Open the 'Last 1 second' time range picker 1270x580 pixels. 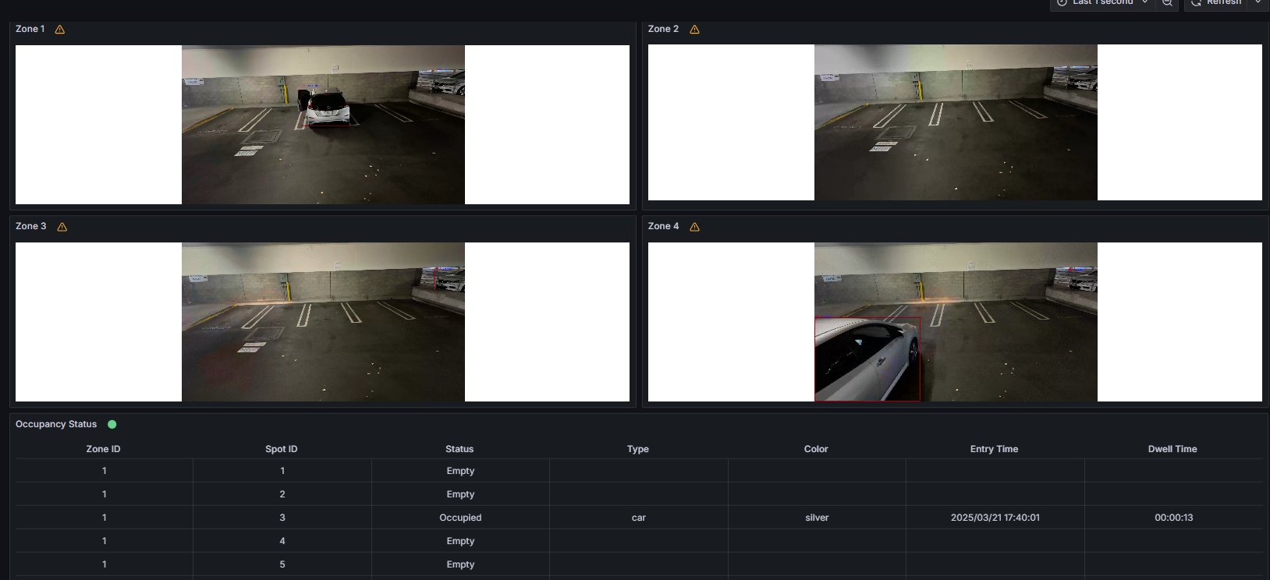[x=1103, y=3]
